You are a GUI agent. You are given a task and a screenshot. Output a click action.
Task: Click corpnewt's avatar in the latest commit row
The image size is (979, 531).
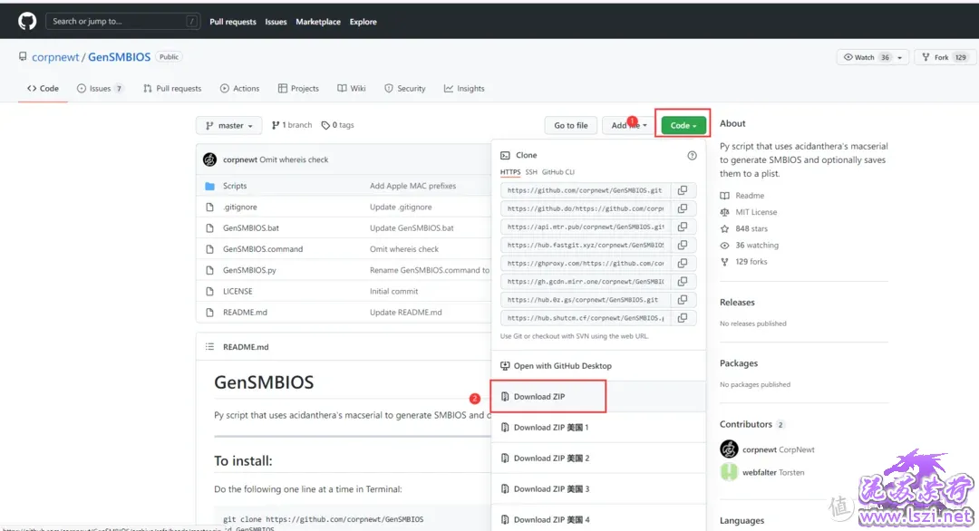click(209, 159)
